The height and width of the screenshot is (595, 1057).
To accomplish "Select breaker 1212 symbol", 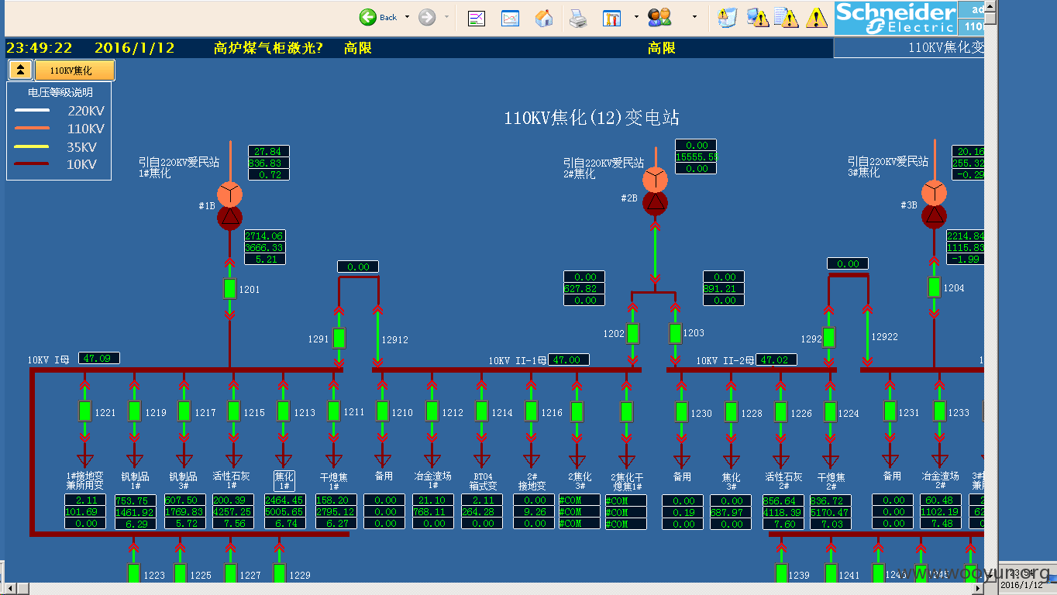I will pyautogui.click(x=432, y=411).
